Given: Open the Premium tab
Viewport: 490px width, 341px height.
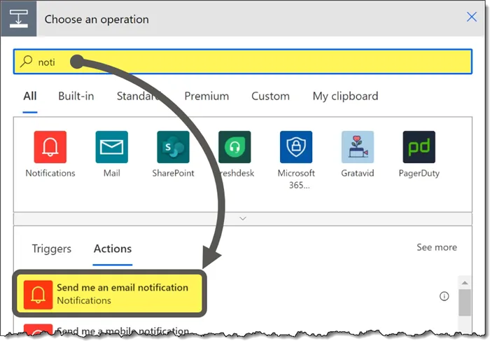Looking at the screenshot, I should [x=206, y=96].
